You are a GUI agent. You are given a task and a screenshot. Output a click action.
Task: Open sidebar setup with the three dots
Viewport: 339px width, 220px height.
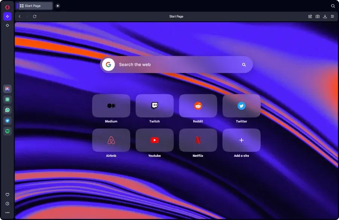click(x=7, y=212)
